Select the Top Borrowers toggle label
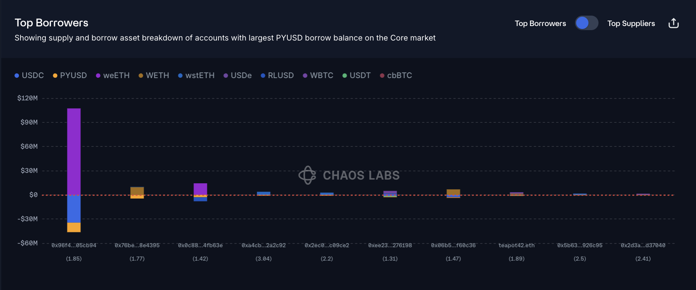The width and height of the screenshot is (696, 290). tap(540, 23)
